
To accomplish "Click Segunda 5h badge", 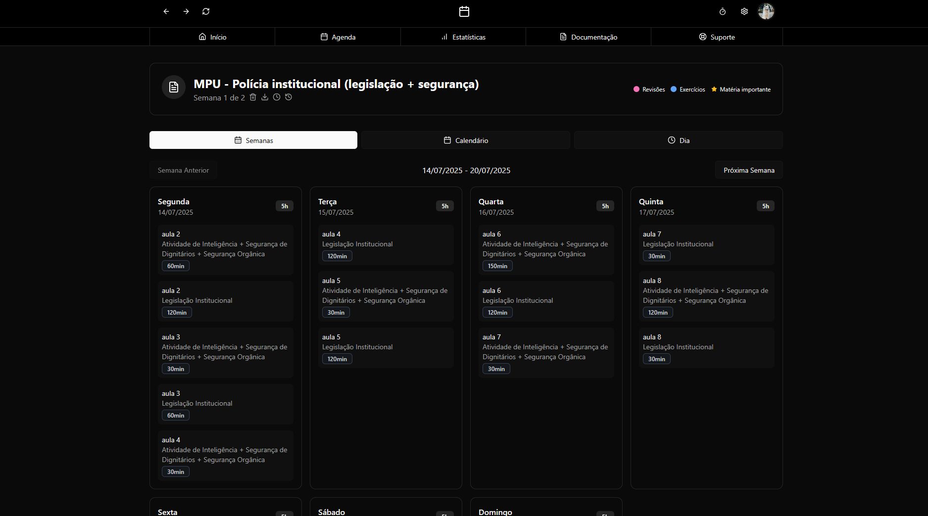I will [x=285, y=206].
